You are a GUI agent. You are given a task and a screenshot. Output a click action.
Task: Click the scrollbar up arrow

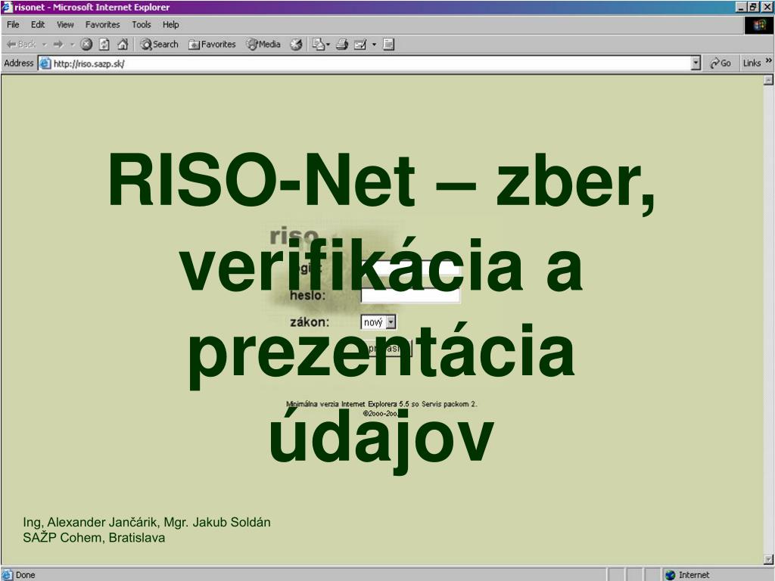click(769, 79)
